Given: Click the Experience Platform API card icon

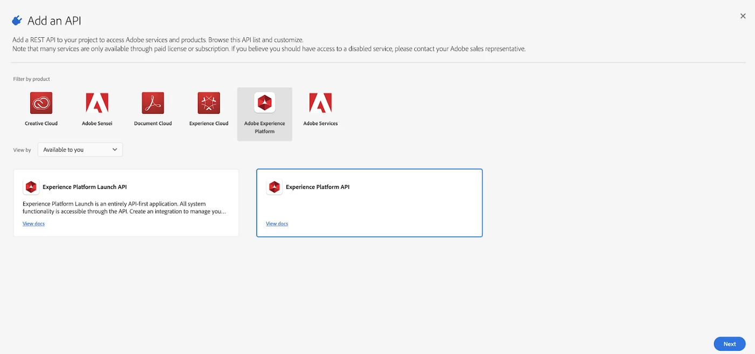Looking at the screenshot, I should (x=274, y=187).
